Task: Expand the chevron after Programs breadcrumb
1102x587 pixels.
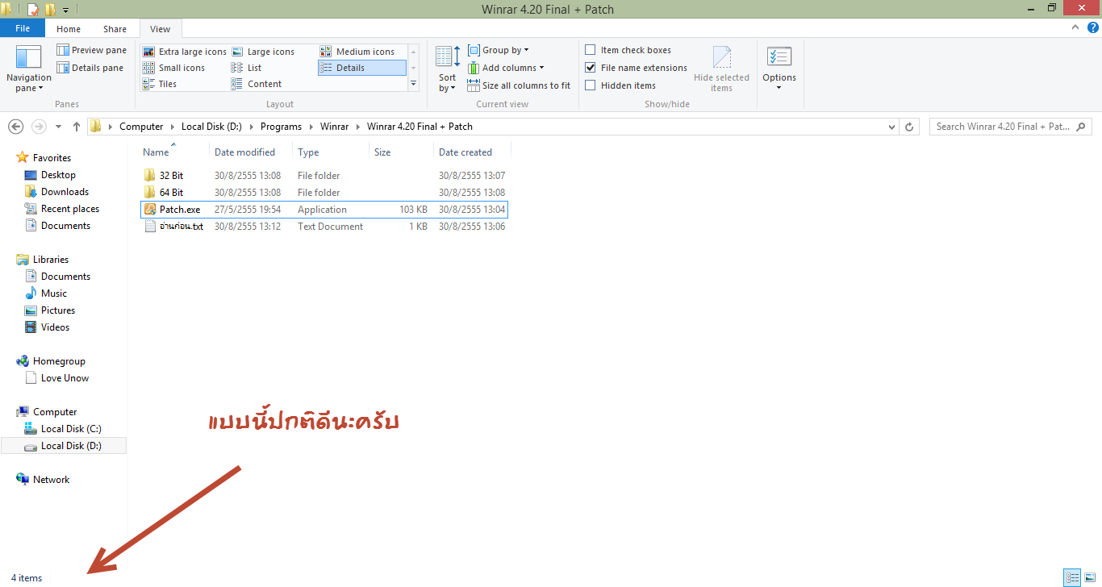Action: 311,127
